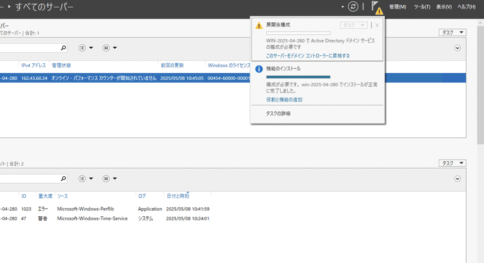Open the 表示(V) menu
Image resolution: width=484 pixels, height=263 pixels.
tap(444, 7)
